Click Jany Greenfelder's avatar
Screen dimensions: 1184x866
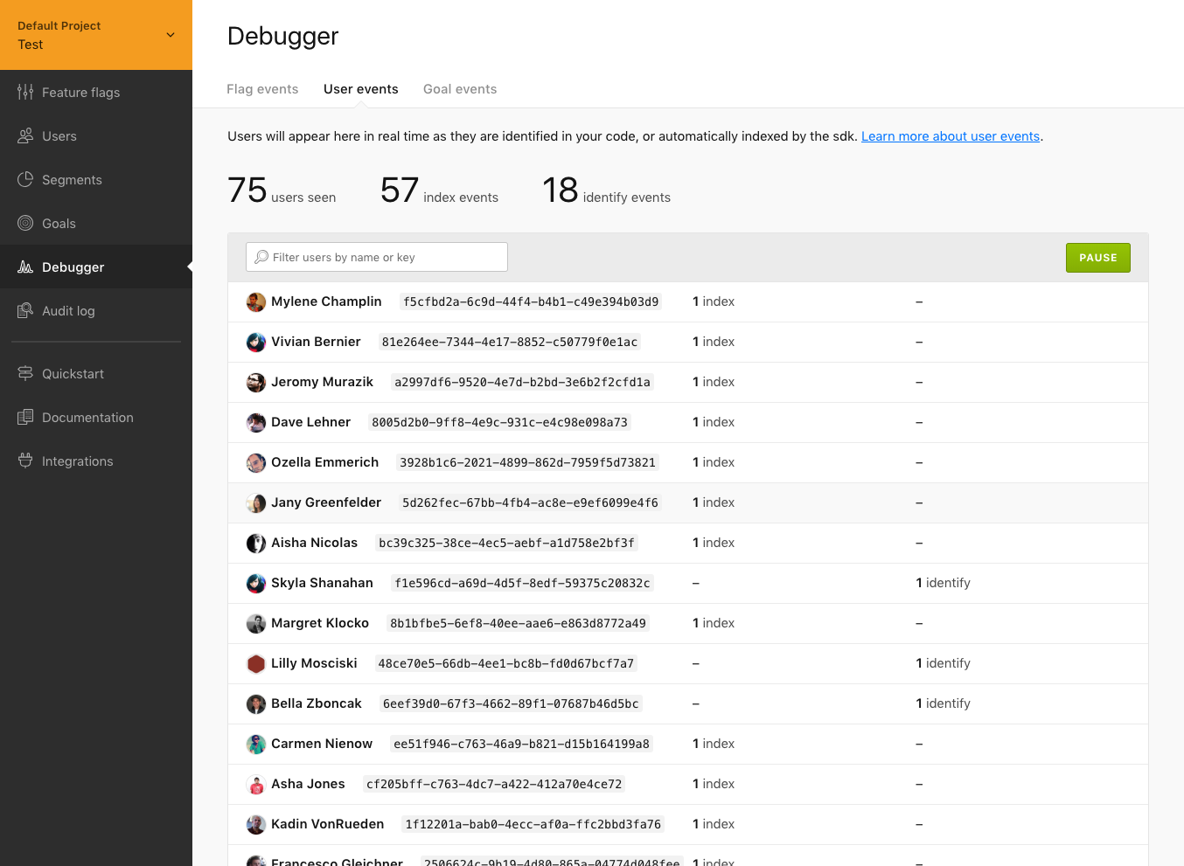click(x=256, y=503)
